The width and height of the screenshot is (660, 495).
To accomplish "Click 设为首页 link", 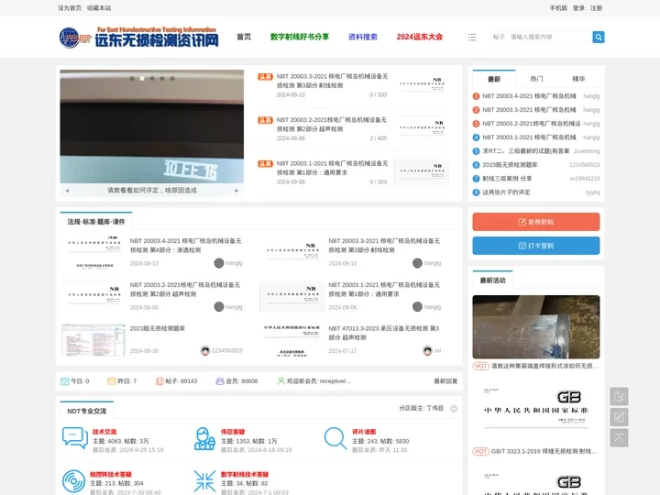I will (x=70, y=8).
